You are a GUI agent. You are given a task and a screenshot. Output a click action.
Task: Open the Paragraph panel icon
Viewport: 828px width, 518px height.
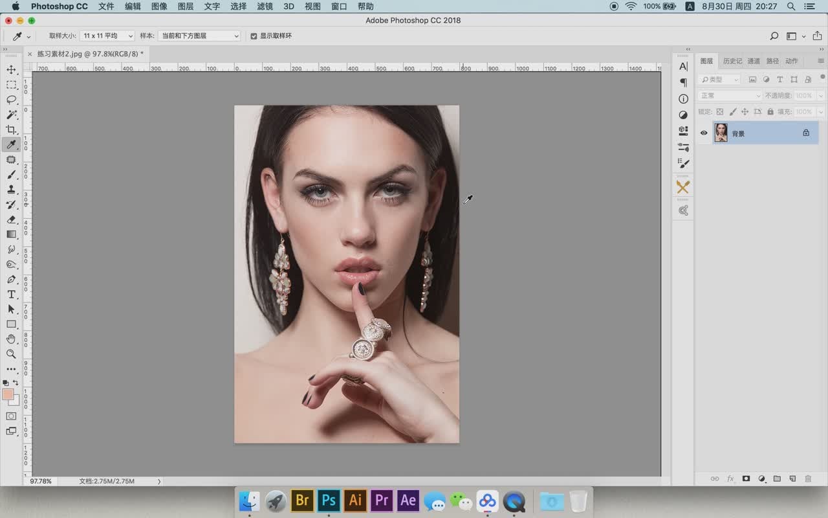(x=683, y=82)
